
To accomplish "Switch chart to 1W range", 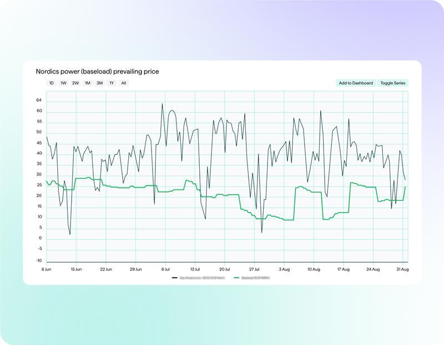I will pos(63,83).
